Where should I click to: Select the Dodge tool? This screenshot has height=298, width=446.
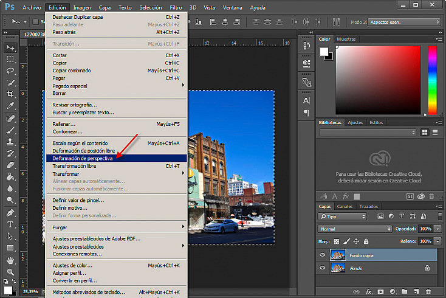pyautogui.click(x=10, y=200)
